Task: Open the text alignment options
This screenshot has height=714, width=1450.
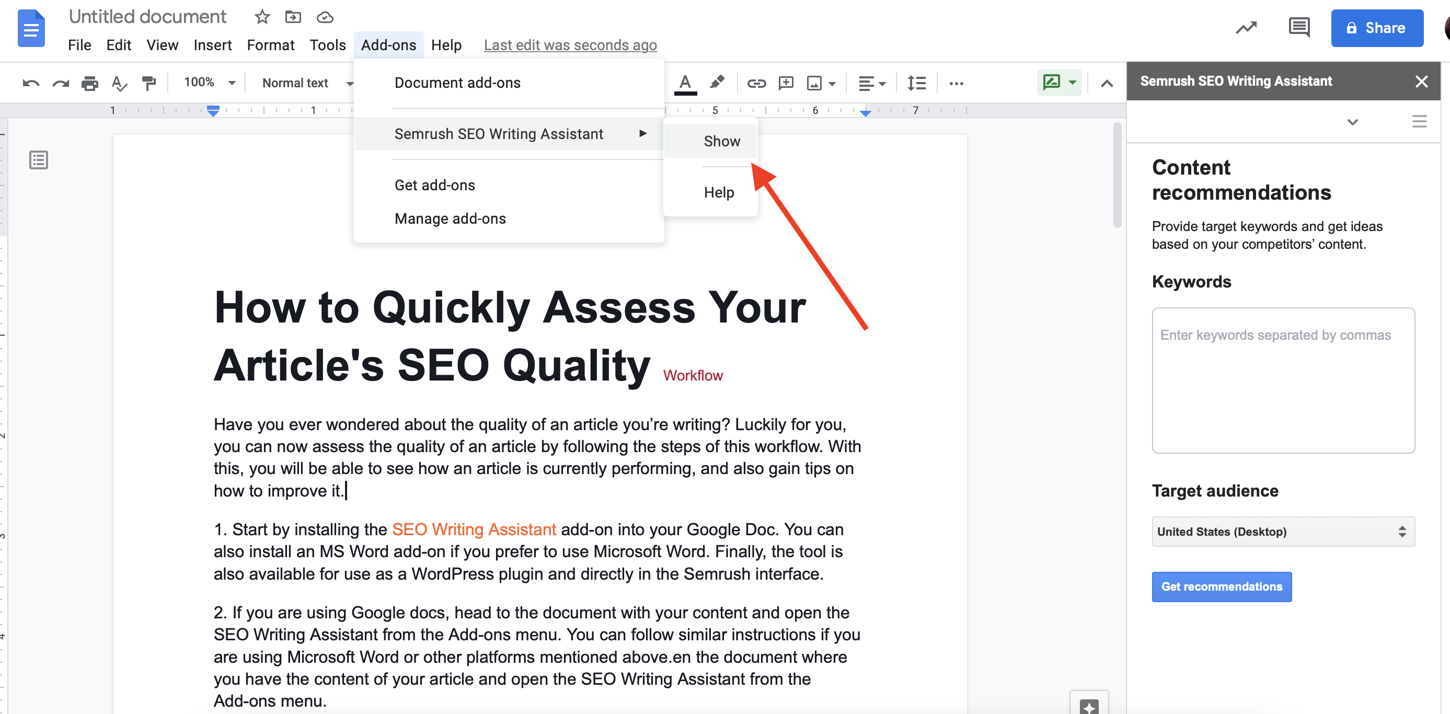Action: click(x=872, y=83)
